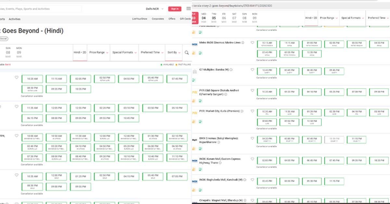Expand the Sort By dropdown
Image resolution: width=390 pixels, height=204 pixels.
click(173, 53)
